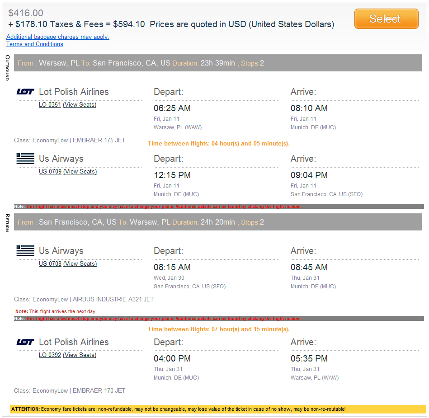Click the Return vertical section label

click(7, 223)
